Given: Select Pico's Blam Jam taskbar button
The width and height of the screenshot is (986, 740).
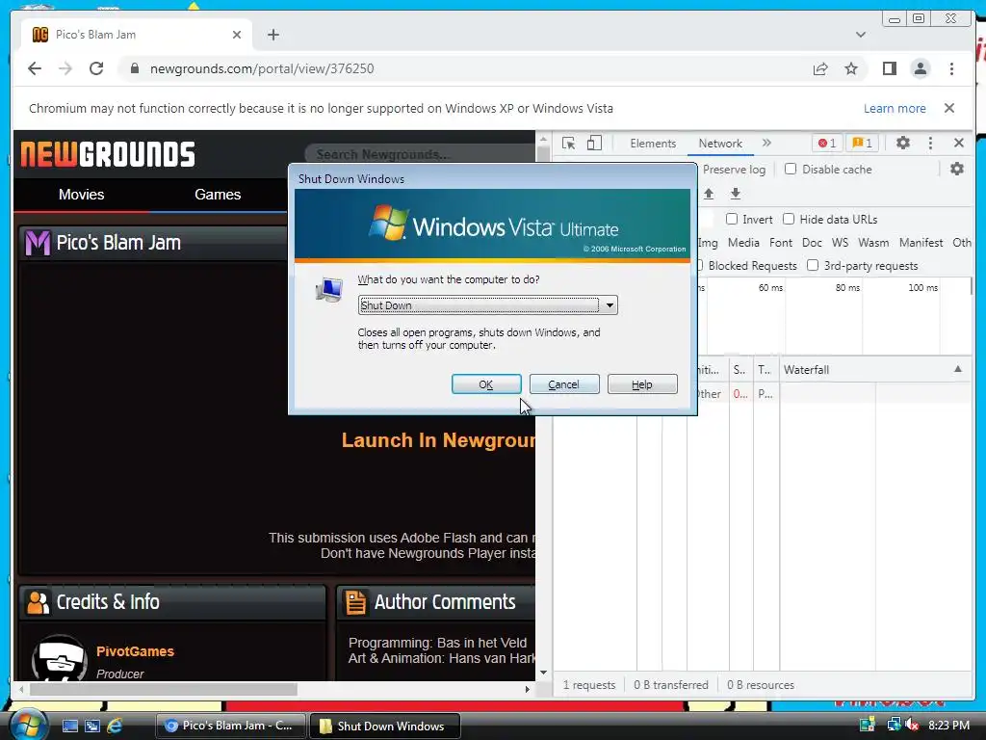Looking at the screenshot, I should click(230, 726).
